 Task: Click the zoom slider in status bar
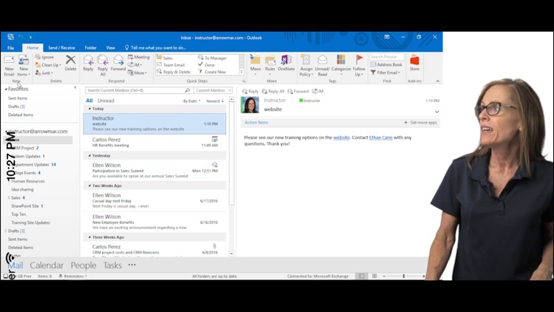click(403, 277)
